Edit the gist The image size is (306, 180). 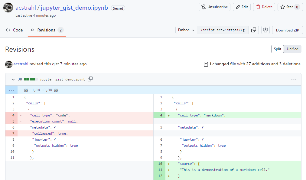242,7
